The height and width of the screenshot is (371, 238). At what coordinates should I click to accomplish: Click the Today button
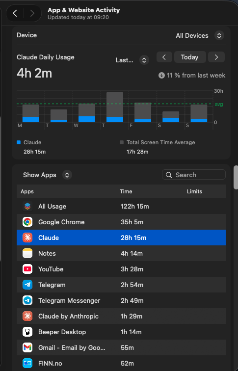click(190, 57)
